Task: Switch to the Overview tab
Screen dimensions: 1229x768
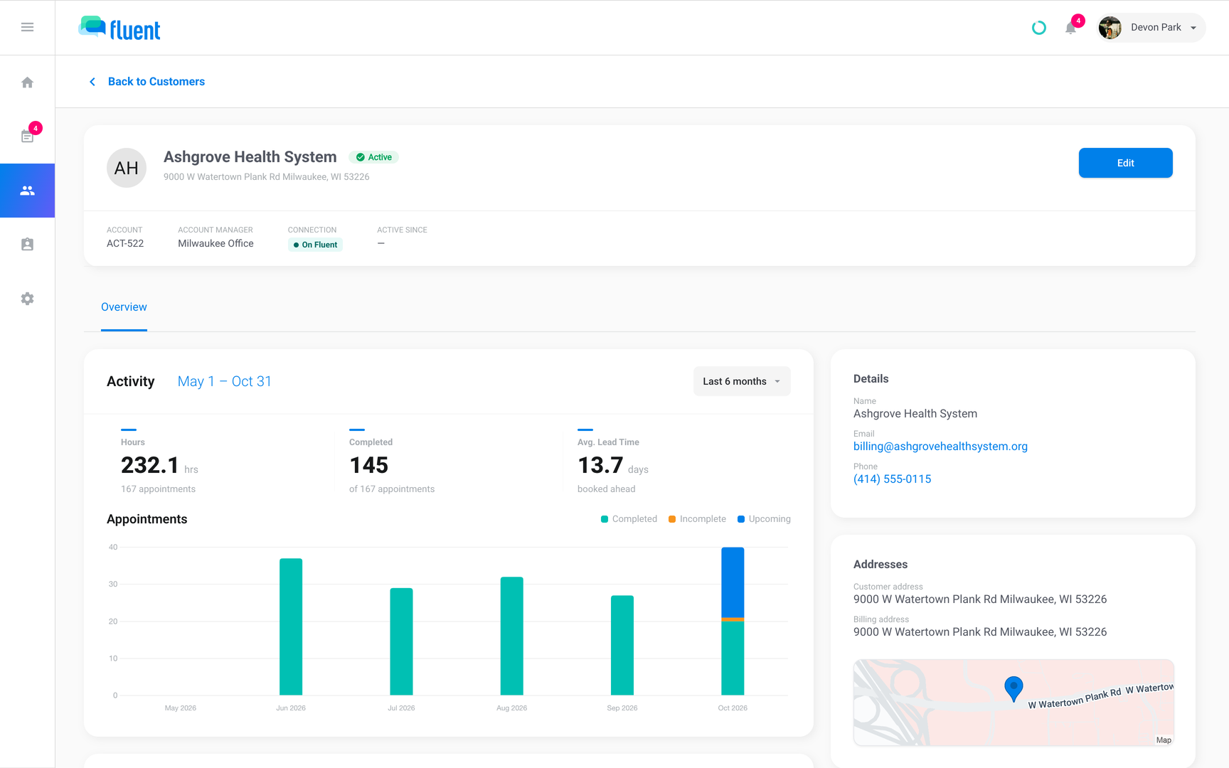Action: click(124, 307)
